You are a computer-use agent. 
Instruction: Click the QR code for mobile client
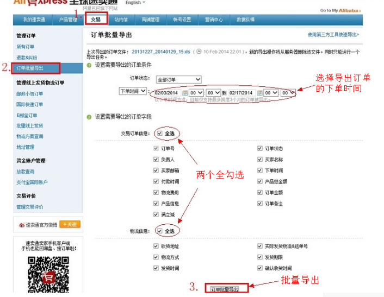tap(49, 275)
